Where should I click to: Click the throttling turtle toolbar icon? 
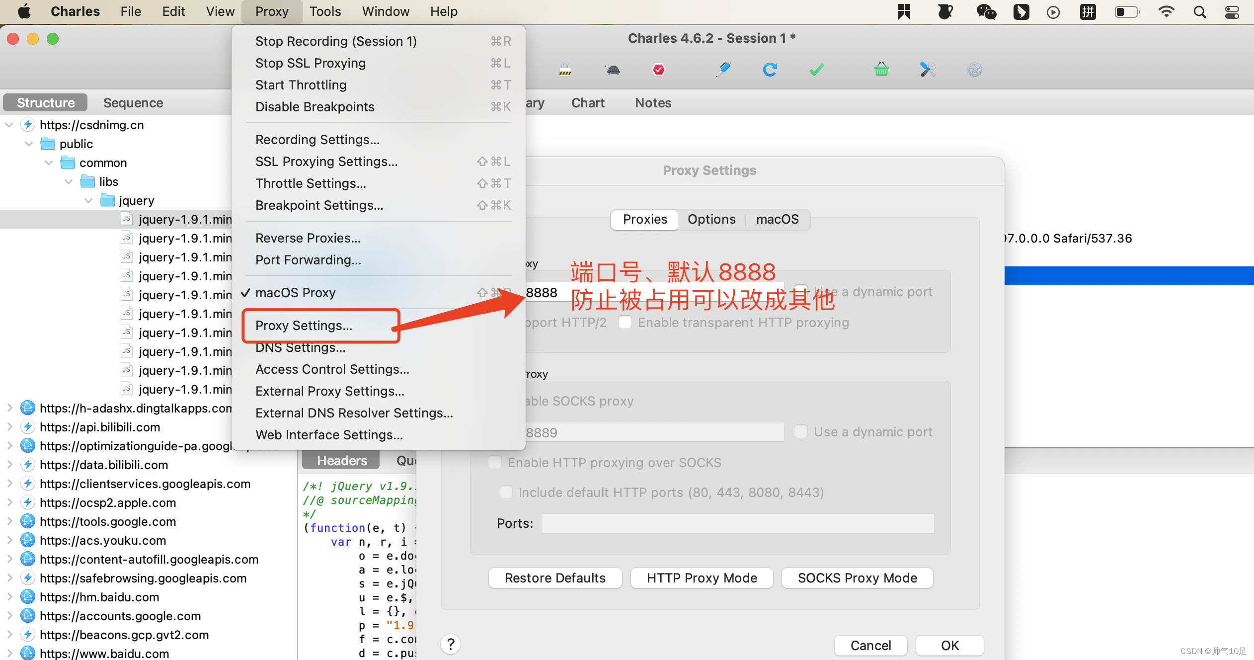coord(613,69)
